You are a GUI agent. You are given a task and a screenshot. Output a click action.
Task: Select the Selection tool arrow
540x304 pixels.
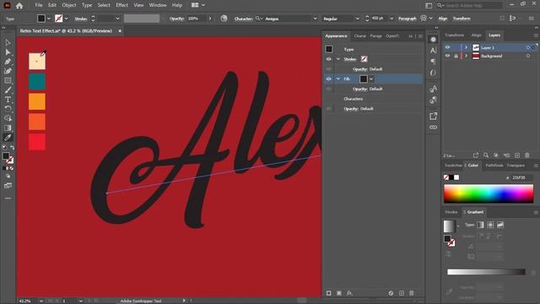pos(8,43)
